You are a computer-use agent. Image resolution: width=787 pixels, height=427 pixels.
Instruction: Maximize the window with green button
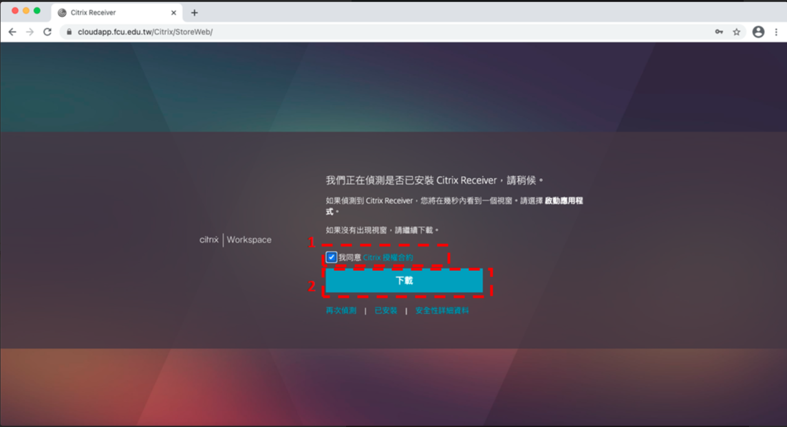pyautogui.click(x=37, y=10)
